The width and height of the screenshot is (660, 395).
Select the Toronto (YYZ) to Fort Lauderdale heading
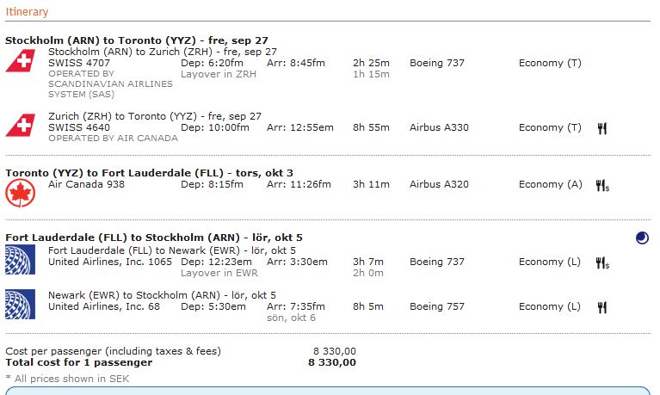point(149,172)
